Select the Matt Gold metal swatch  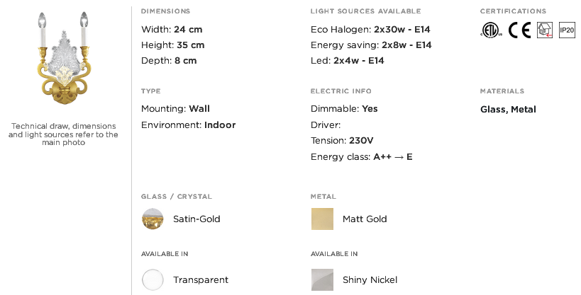coord(322,219)
